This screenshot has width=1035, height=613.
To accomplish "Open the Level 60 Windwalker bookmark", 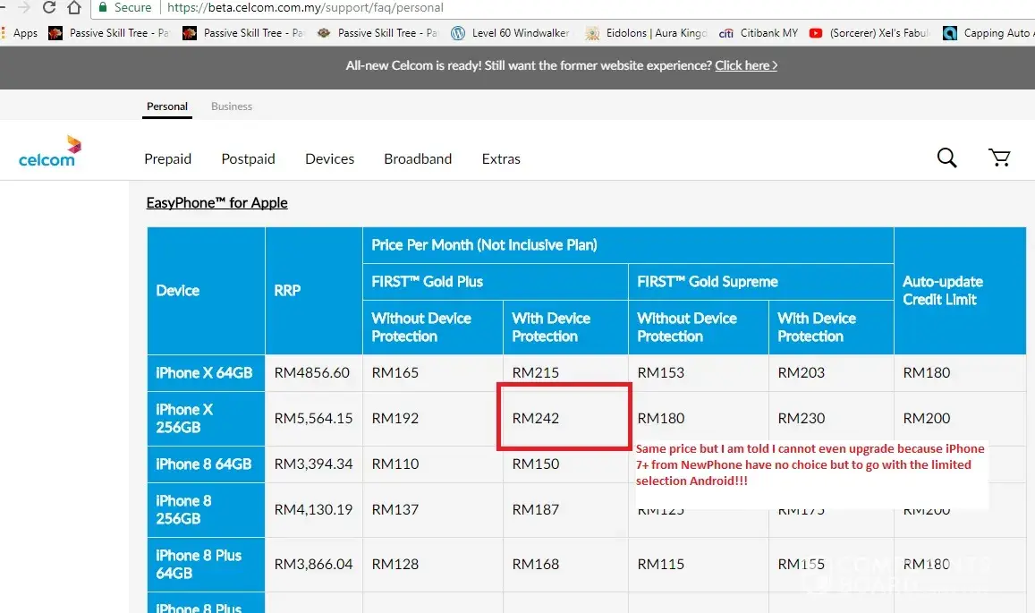I will tap(510, 33).
